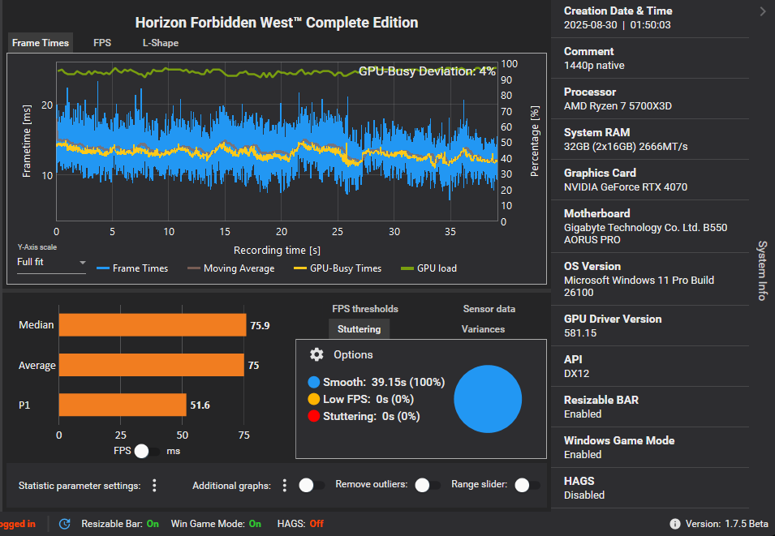Toggle GPU load legend series
This screenshot has height=536, width=775.
429,268
